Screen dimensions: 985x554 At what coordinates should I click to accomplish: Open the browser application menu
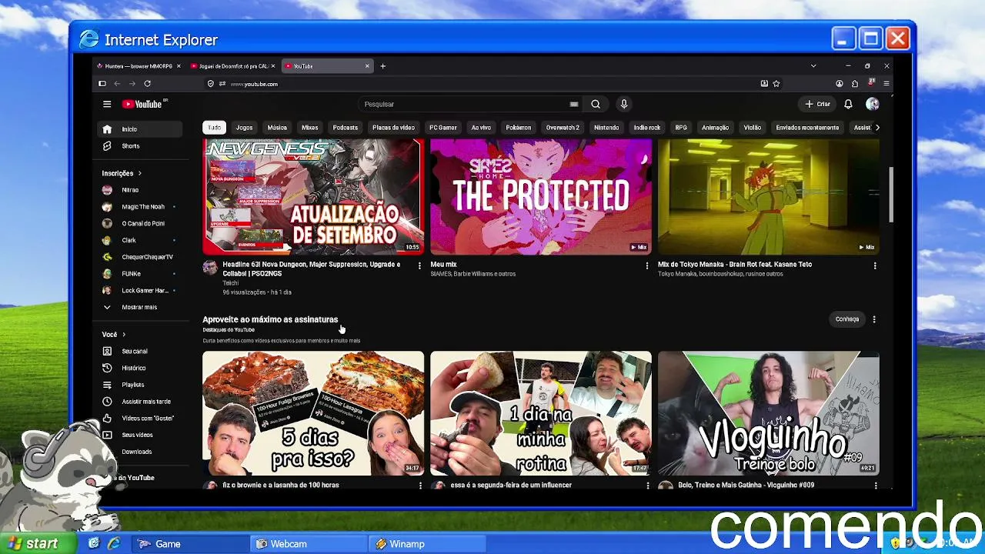coord(886,84)
